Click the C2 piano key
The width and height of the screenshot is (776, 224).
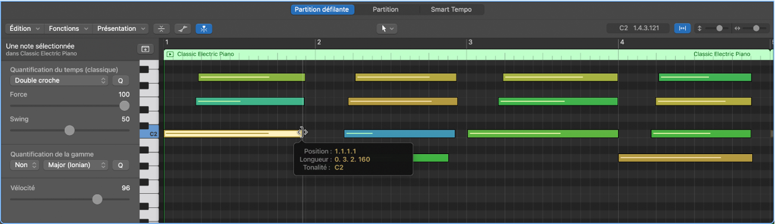149,134
